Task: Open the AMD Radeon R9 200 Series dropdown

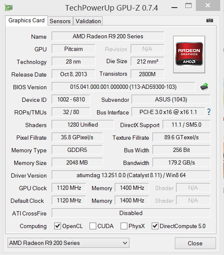Action: pos(69,243)
